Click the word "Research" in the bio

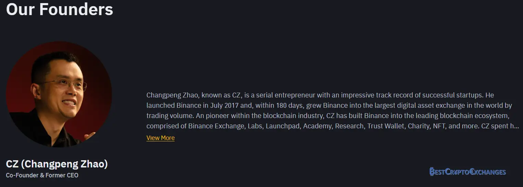tap(349, 126)
